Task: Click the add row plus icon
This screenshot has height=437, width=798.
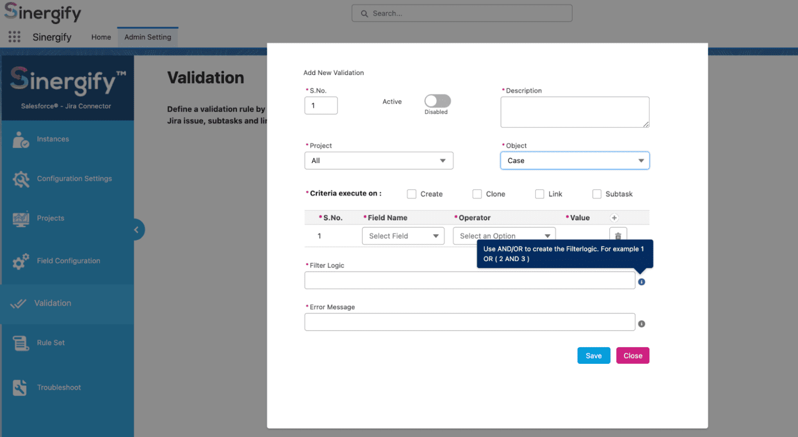Action: (614, 218)
